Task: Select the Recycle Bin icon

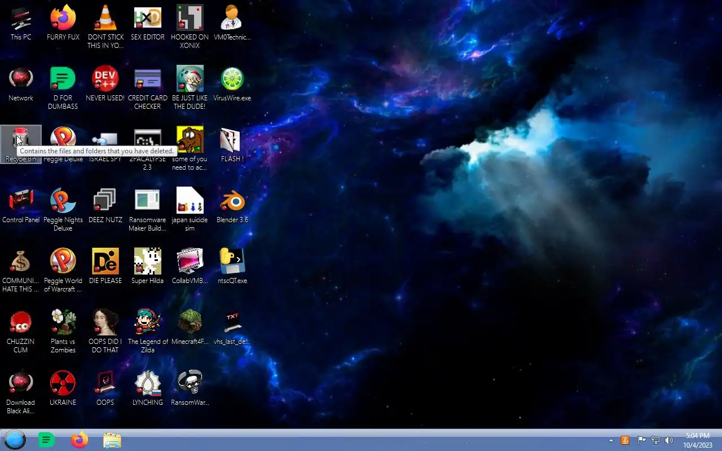Action: tap(21, 145)
